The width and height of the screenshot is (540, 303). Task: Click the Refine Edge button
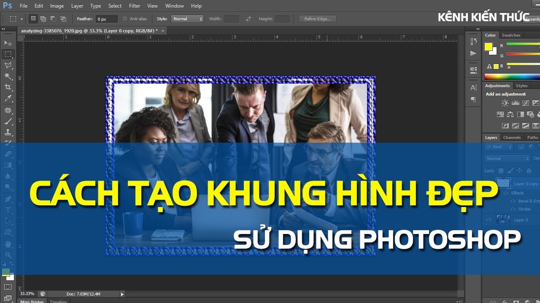click(x=318, y=19)
